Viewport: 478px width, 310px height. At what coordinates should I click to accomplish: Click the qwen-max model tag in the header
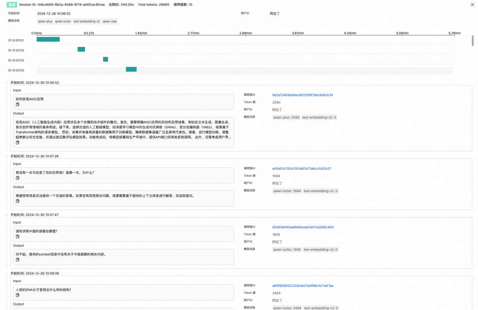(x=110, y=21)
